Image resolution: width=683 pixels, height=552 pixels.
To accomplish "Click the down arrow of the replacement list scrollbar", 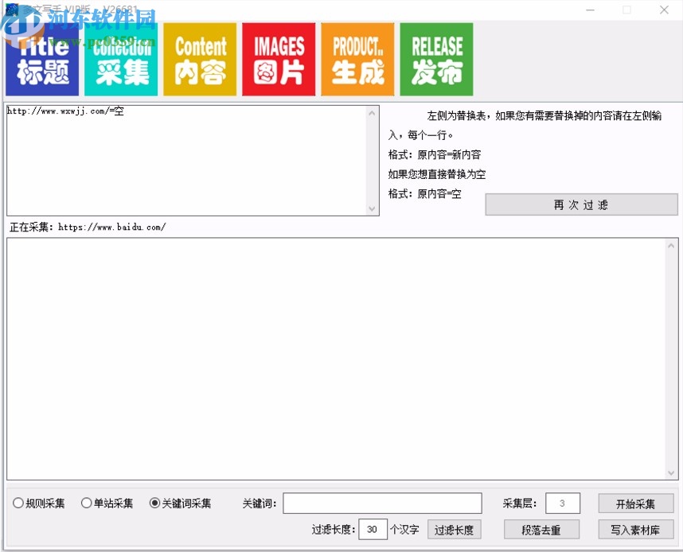I will [373, 208].
